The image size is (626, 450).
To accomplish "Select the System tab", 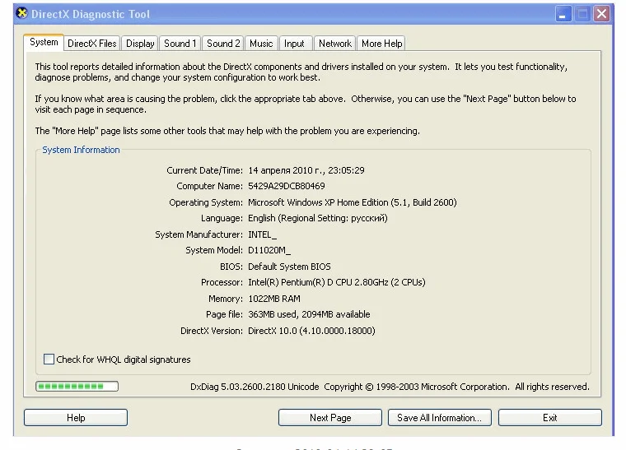I will pyautogui.click(x=44, y=42).
